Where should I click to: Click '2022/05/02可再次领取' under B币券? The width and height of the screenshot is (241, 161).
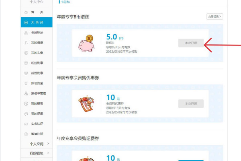click(122, 52)
